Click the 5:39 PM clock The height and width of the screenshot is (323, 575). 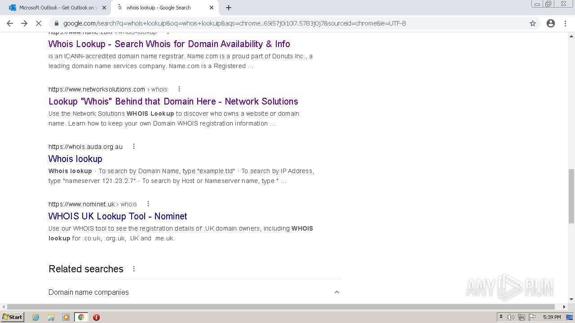click(x=552, y=317)
